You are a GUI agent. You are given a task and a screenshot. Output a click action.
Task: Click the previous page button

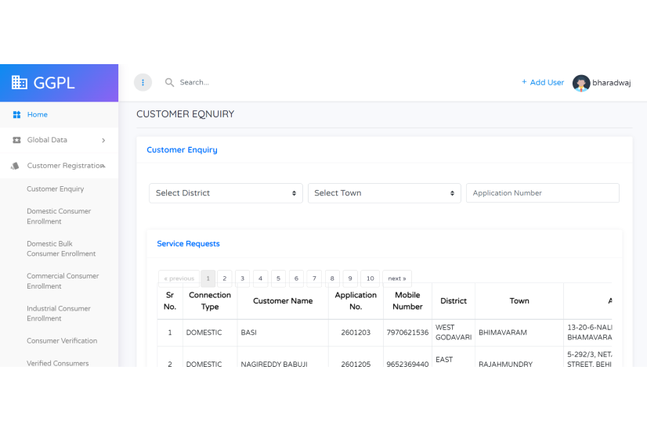(179, 278)
